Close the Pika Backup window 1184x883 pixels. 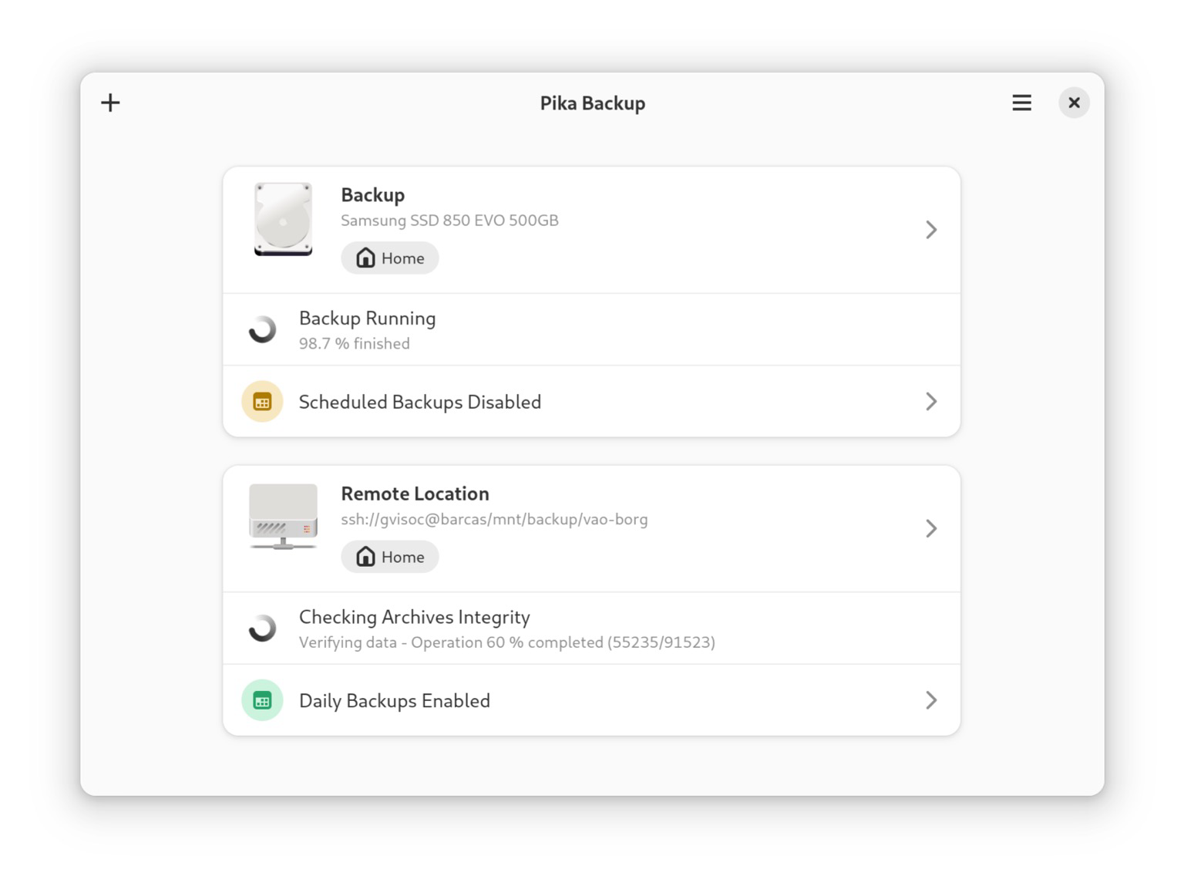[x=1074, y=103]
